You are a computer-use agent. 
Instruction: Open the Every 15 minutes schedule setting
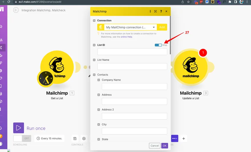(49, 138)
